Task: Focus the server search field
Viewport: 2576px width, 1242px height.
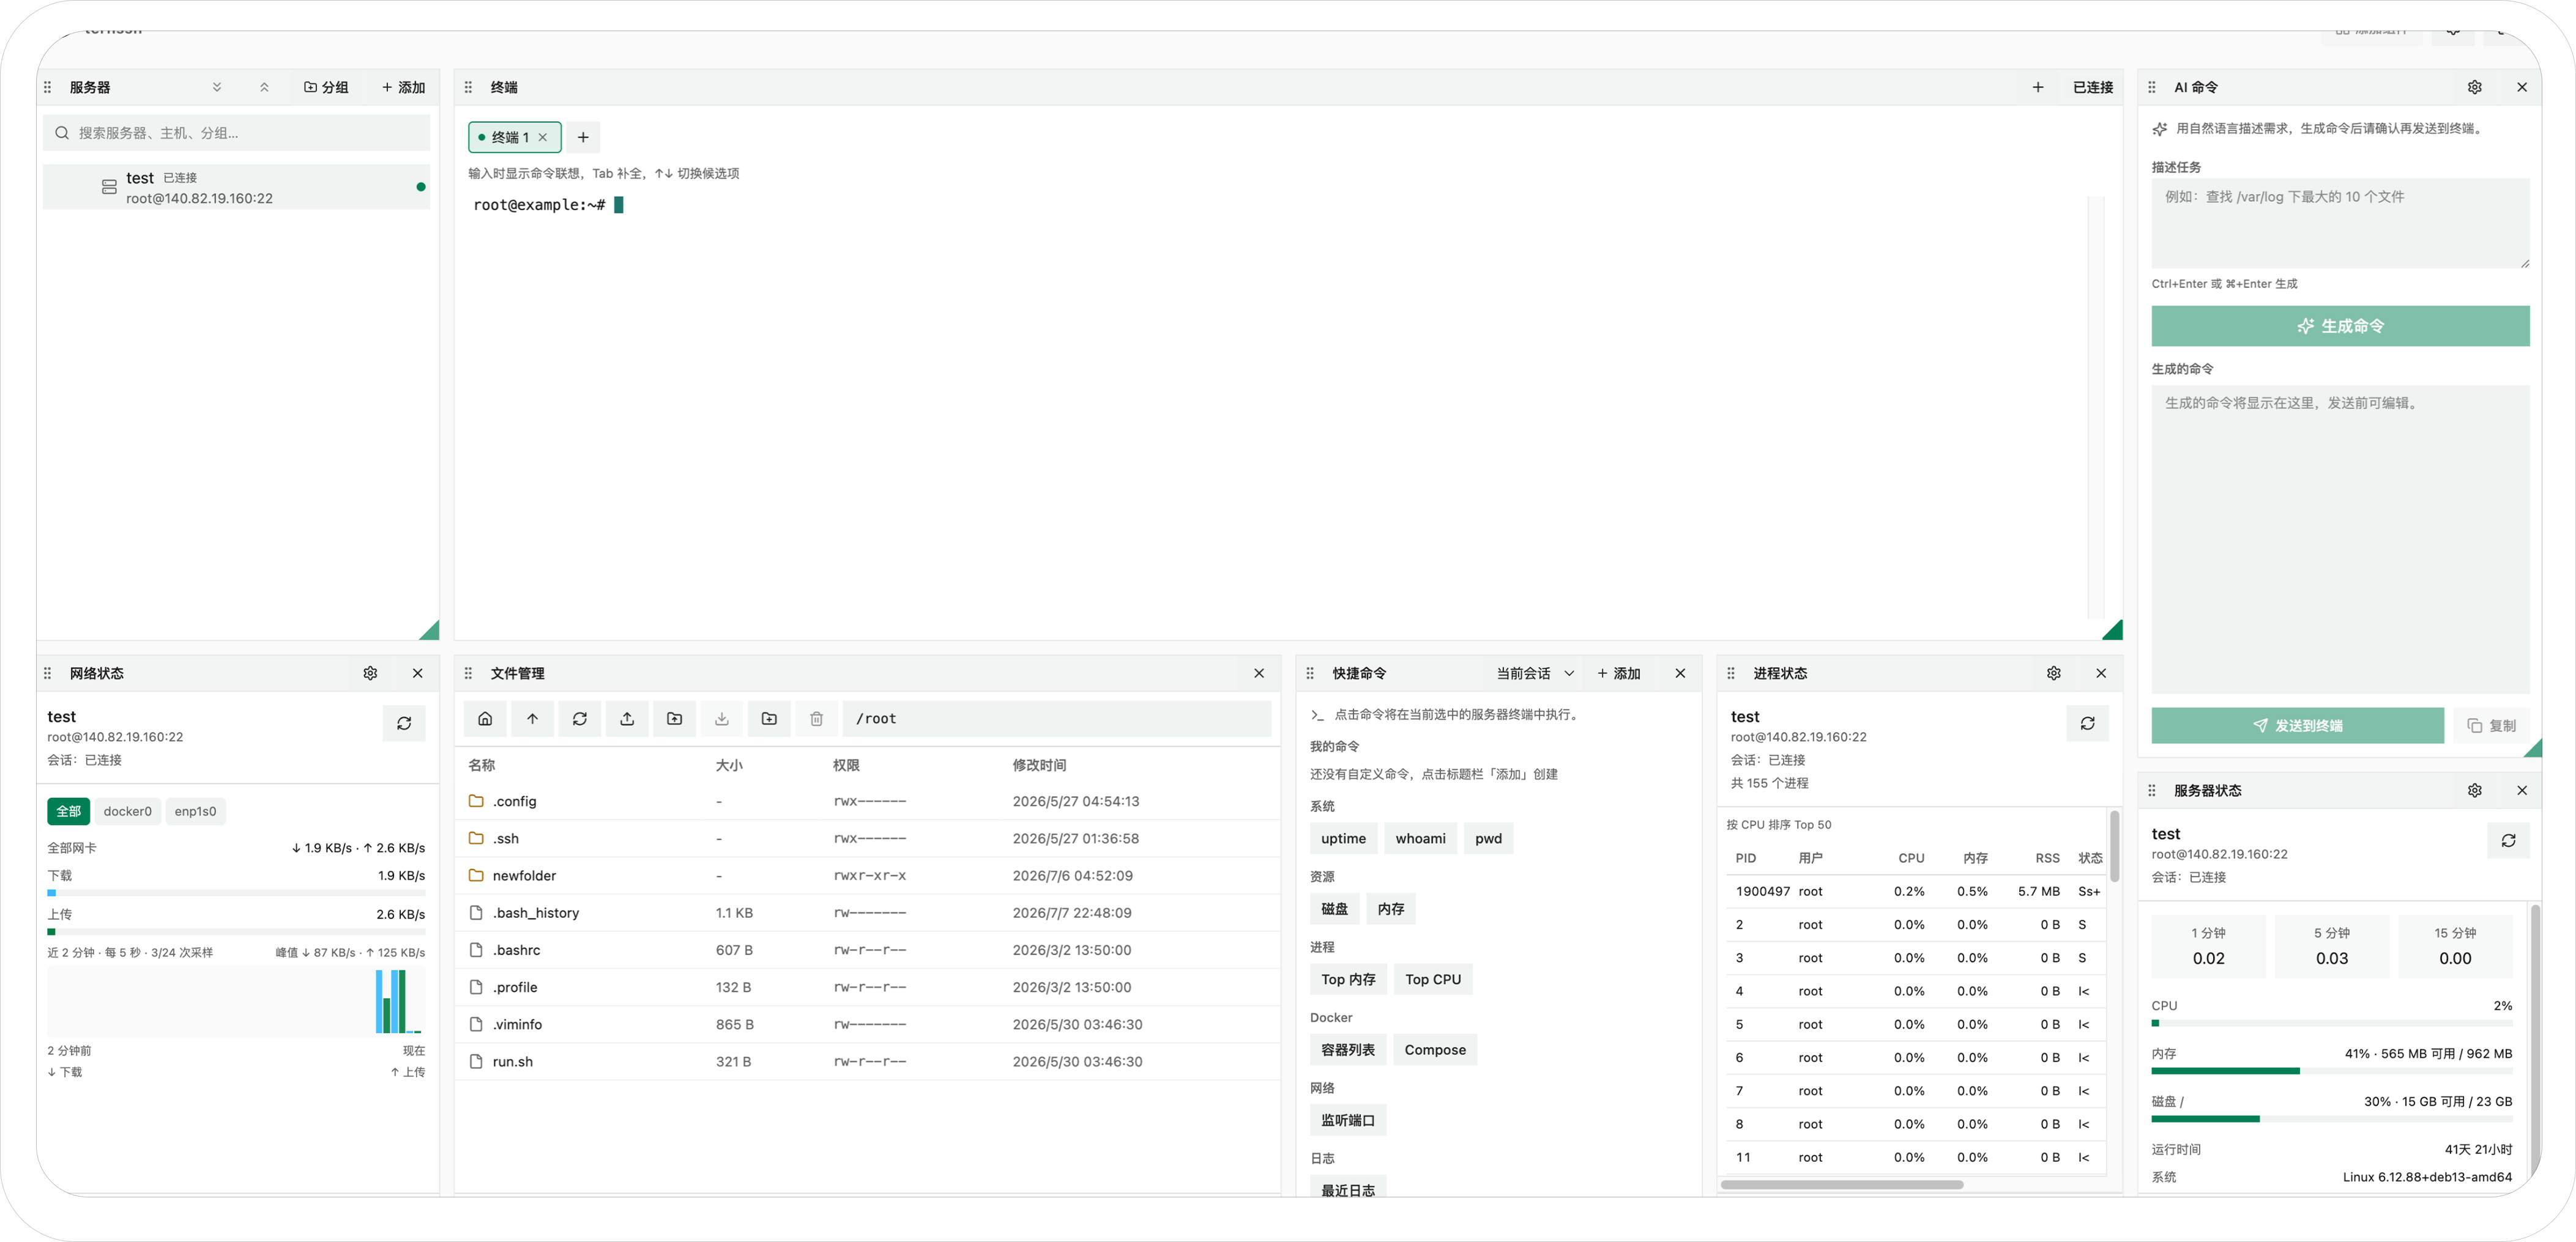Action: (236, 133)
